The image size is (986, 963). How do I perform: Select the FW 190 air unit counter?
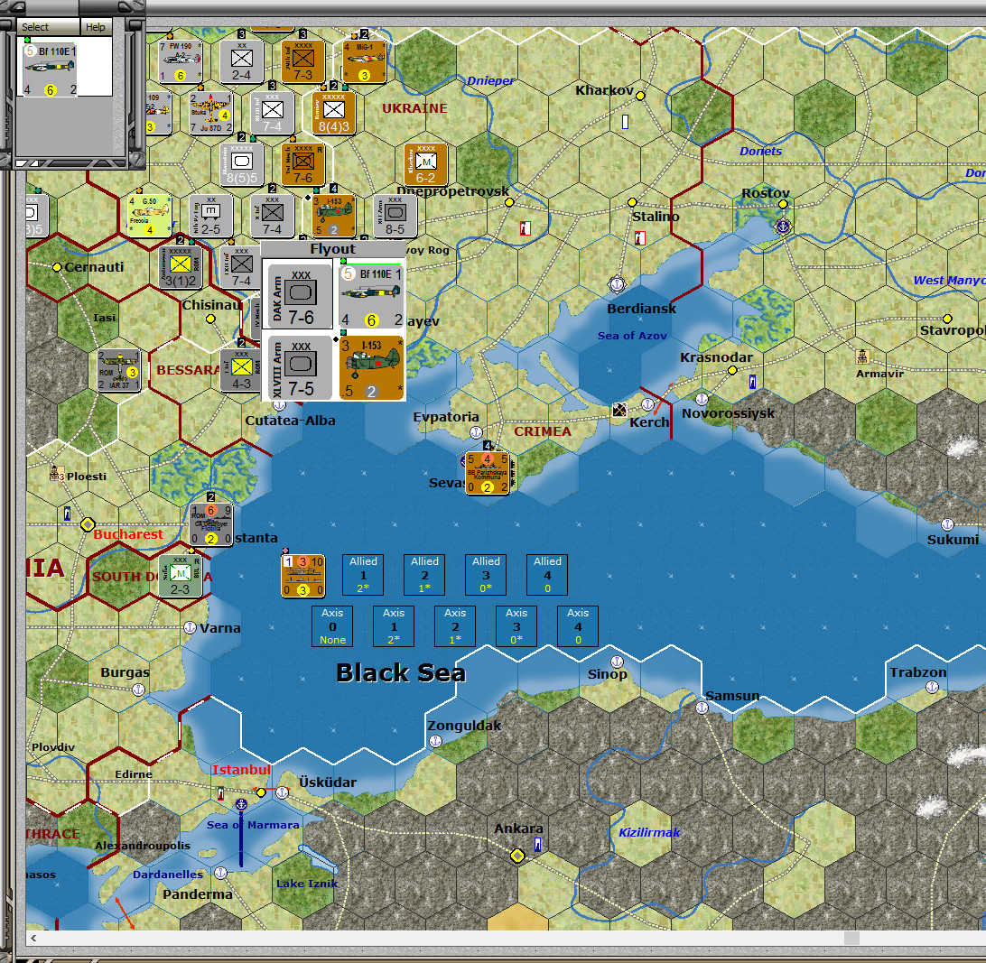tap(180, 61)
